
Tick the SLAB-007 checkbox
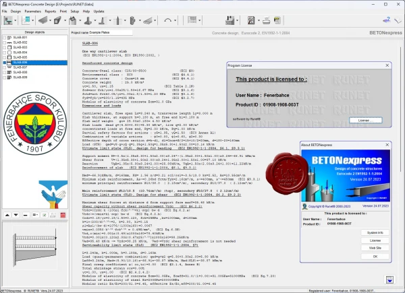coord(5,67)
